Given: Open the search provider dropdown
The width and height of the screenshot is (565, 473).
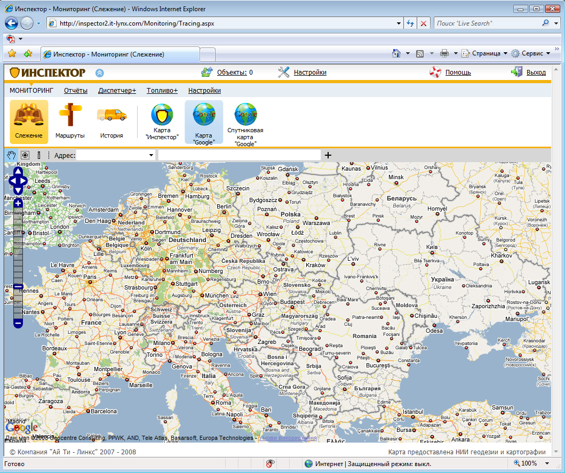Looking at the screenshot, I should pyautogui.click(x=556, y=23).
